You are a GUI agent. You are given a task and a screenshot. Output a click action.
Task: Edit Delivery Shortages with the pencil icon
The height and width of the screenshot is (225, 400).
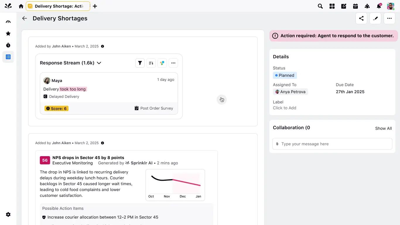(x=375, y=18)
